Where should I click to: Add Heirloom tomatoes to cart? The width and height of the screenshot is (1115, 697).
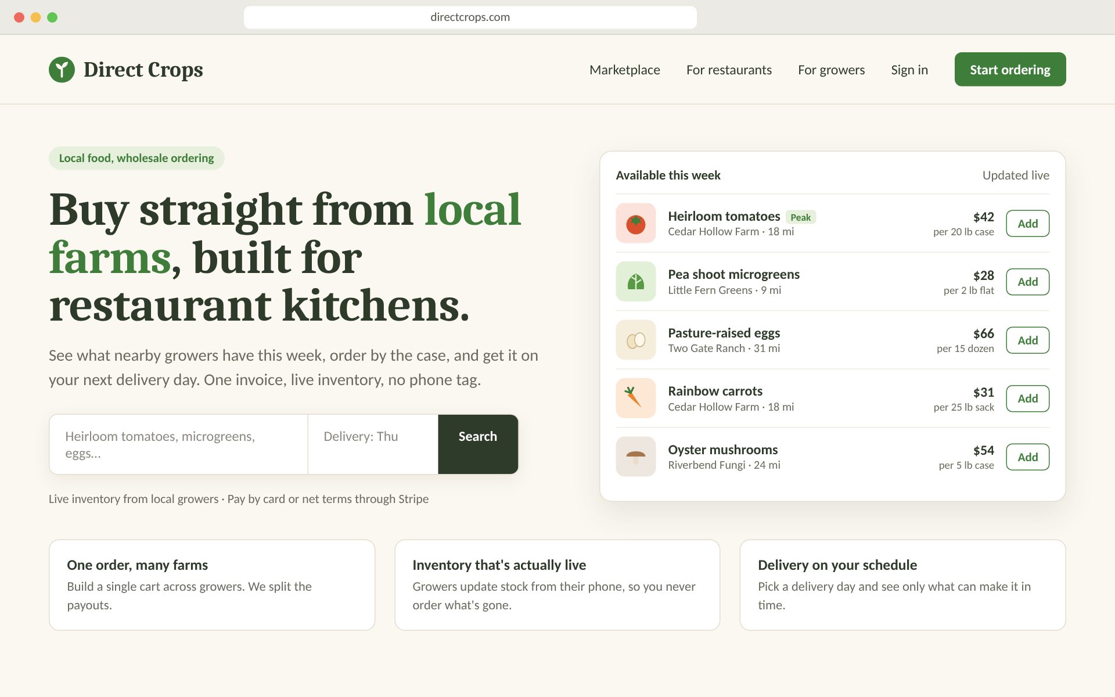[1027, 224]
